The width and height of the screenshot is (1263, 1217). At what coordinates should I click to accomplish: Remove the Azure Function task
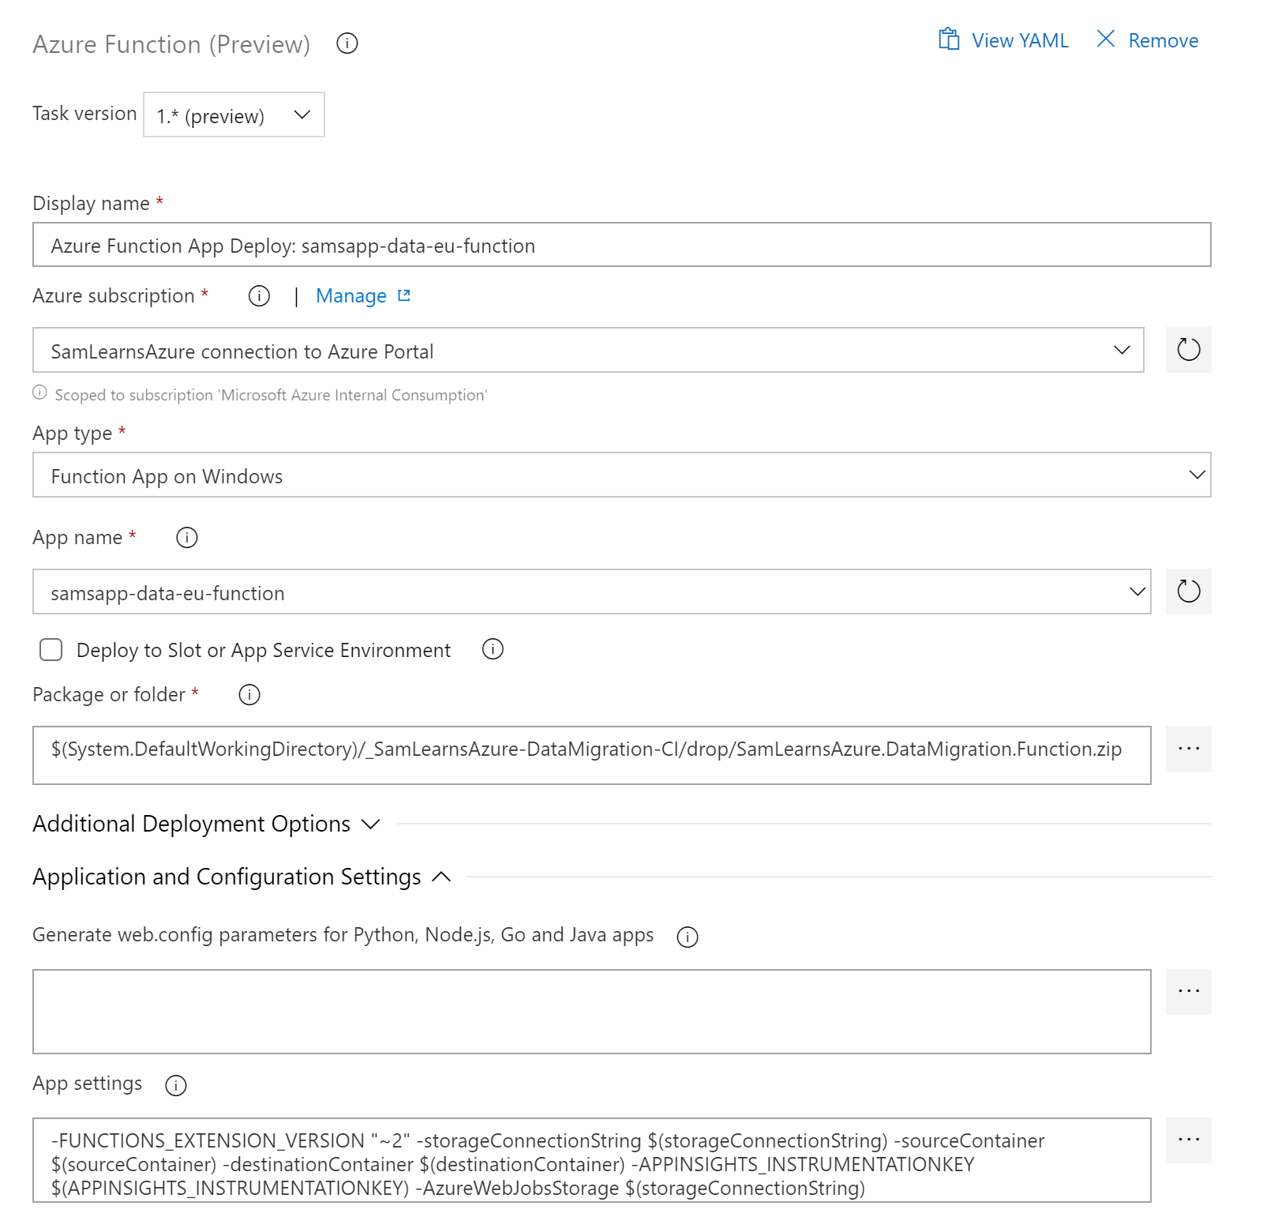click(x=1148, y=40)
